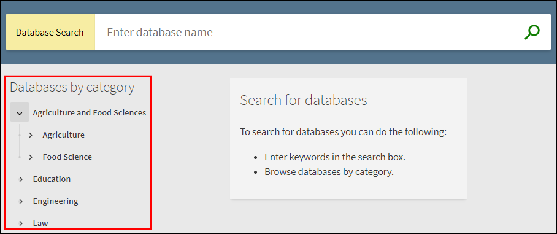Select the Engineering category label
Viewport: 557px width, 234px height.
pyautogui.click(x=55, y=201)
